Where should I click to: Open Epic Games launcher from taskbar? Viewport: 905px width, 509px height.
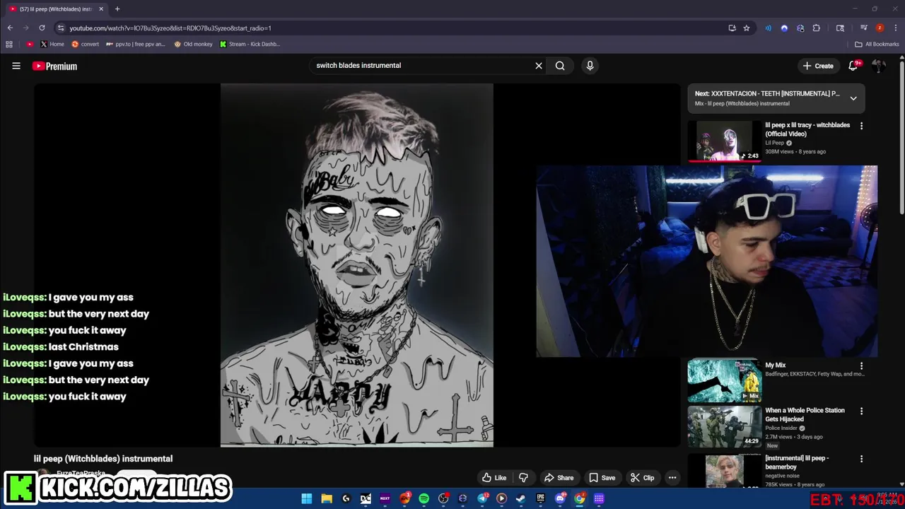coord(540,498)
